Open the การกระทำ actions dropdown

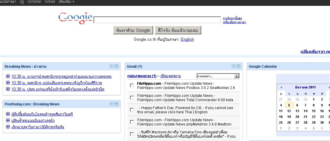tap(218, 76)
